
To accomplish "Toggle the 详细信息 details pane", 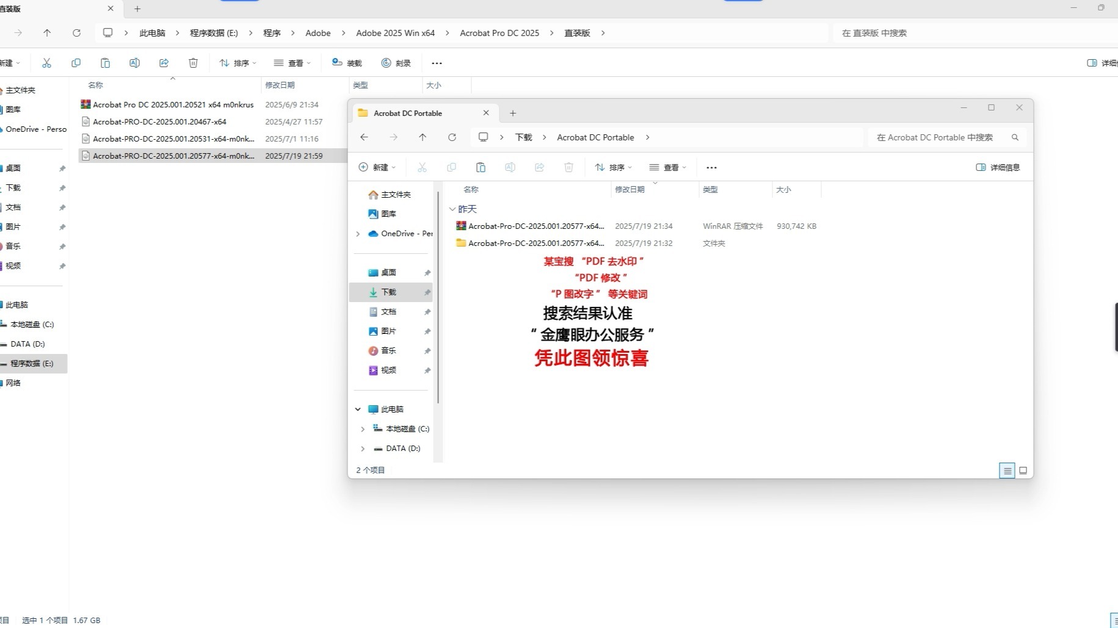I will point(996,167).
